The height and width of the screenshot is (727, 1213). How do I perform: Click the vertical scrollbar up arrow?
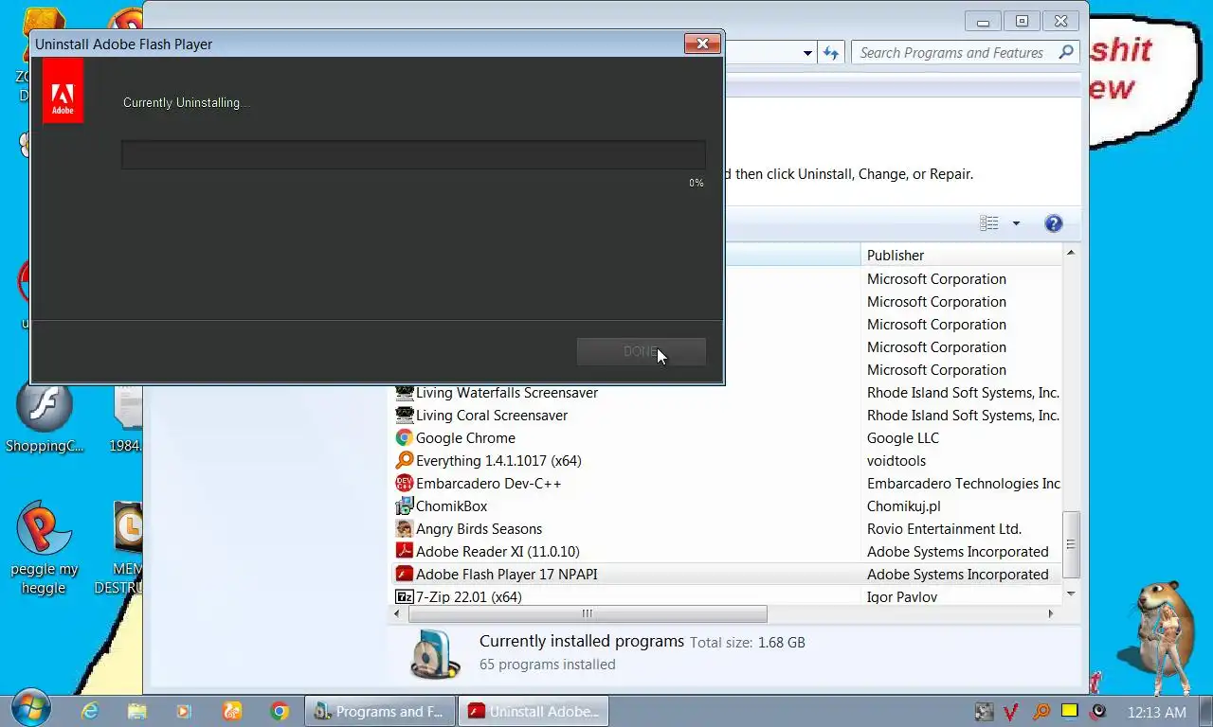1071,253
